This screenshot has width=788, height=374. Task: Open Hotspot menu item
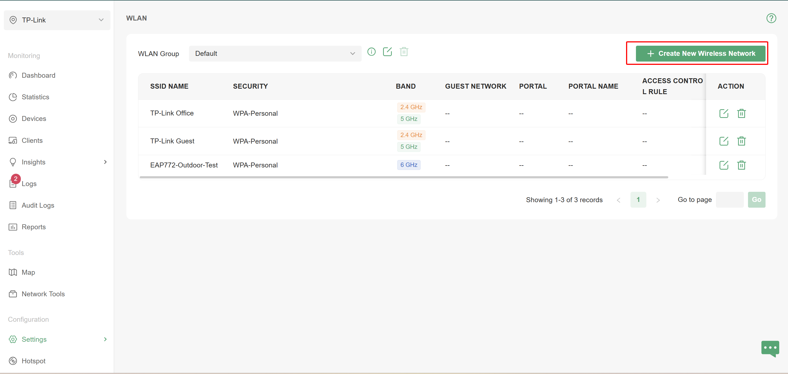(34, 361)
